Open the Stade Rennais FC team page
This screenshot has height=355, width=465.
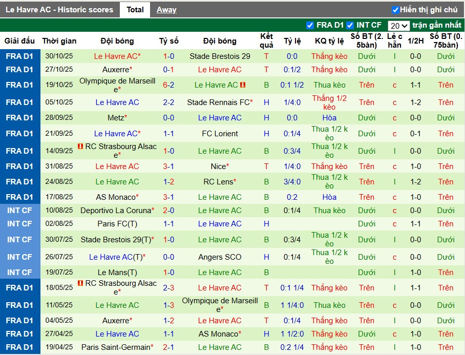click(218, 102)
